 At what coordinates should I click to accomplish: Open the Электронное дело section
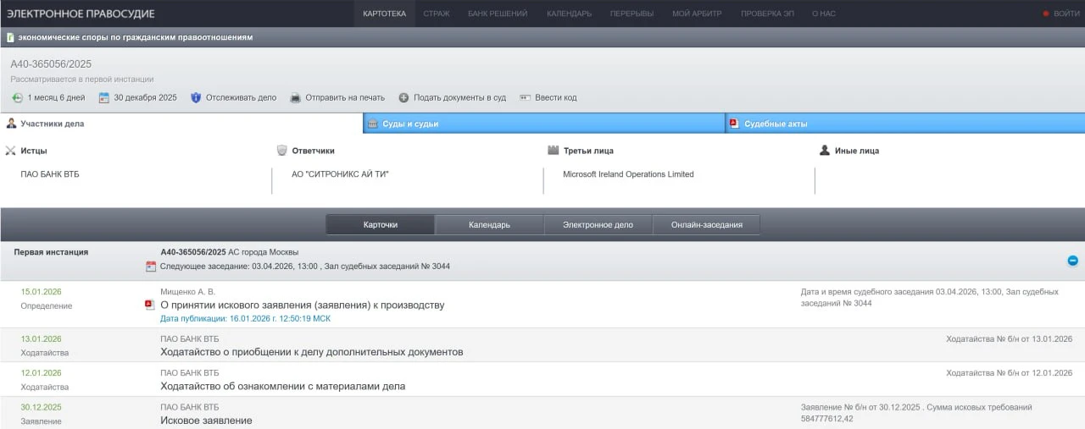[x=598, y=225]
